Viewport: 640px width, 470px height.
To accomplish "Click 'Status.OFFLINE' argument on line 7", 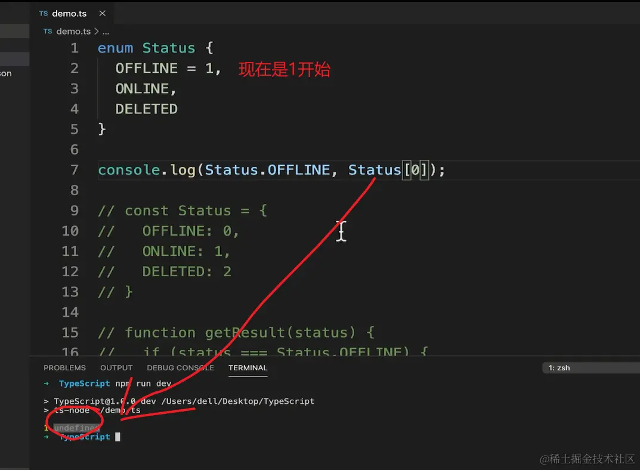I will [267, 170].
